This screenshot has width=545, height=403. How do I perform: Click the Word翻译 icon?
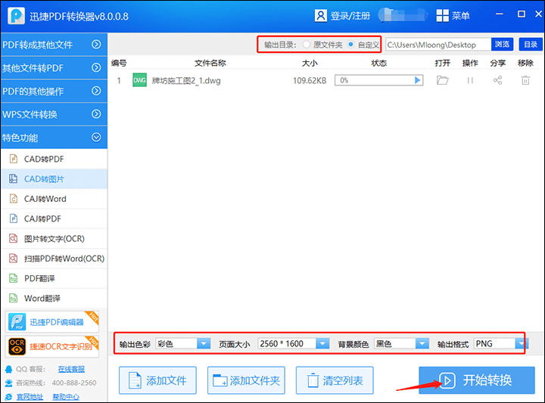[13, 298]
